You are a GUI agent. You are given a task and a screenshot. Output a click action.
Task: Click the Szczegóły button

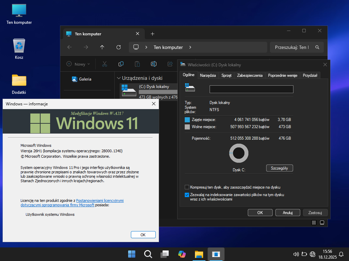(279, 168)
